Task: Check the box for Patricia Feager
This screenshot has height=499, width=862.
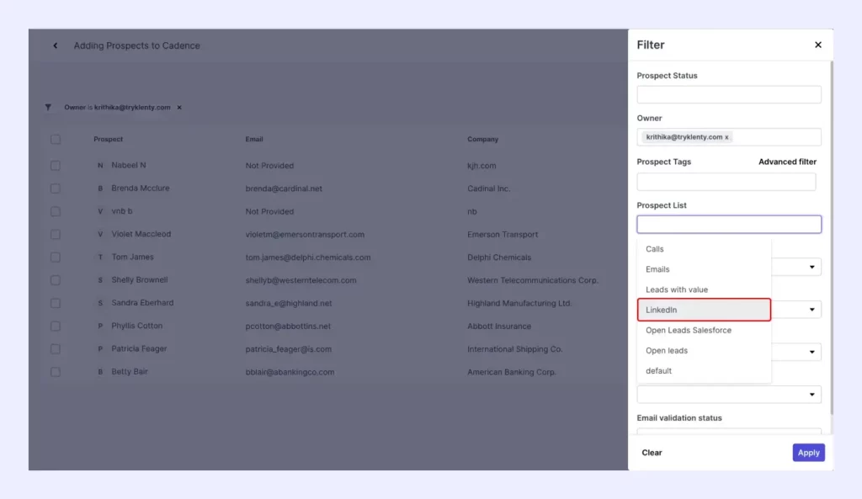Action: click(x=56, y=349)
